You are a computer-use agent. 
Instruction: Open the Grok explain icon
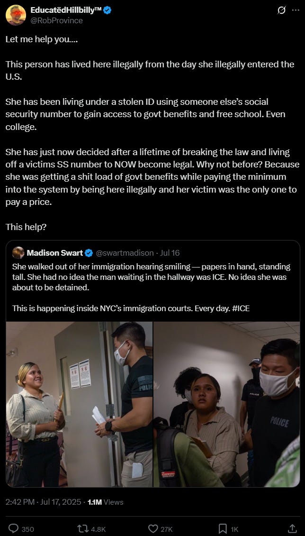281,10
